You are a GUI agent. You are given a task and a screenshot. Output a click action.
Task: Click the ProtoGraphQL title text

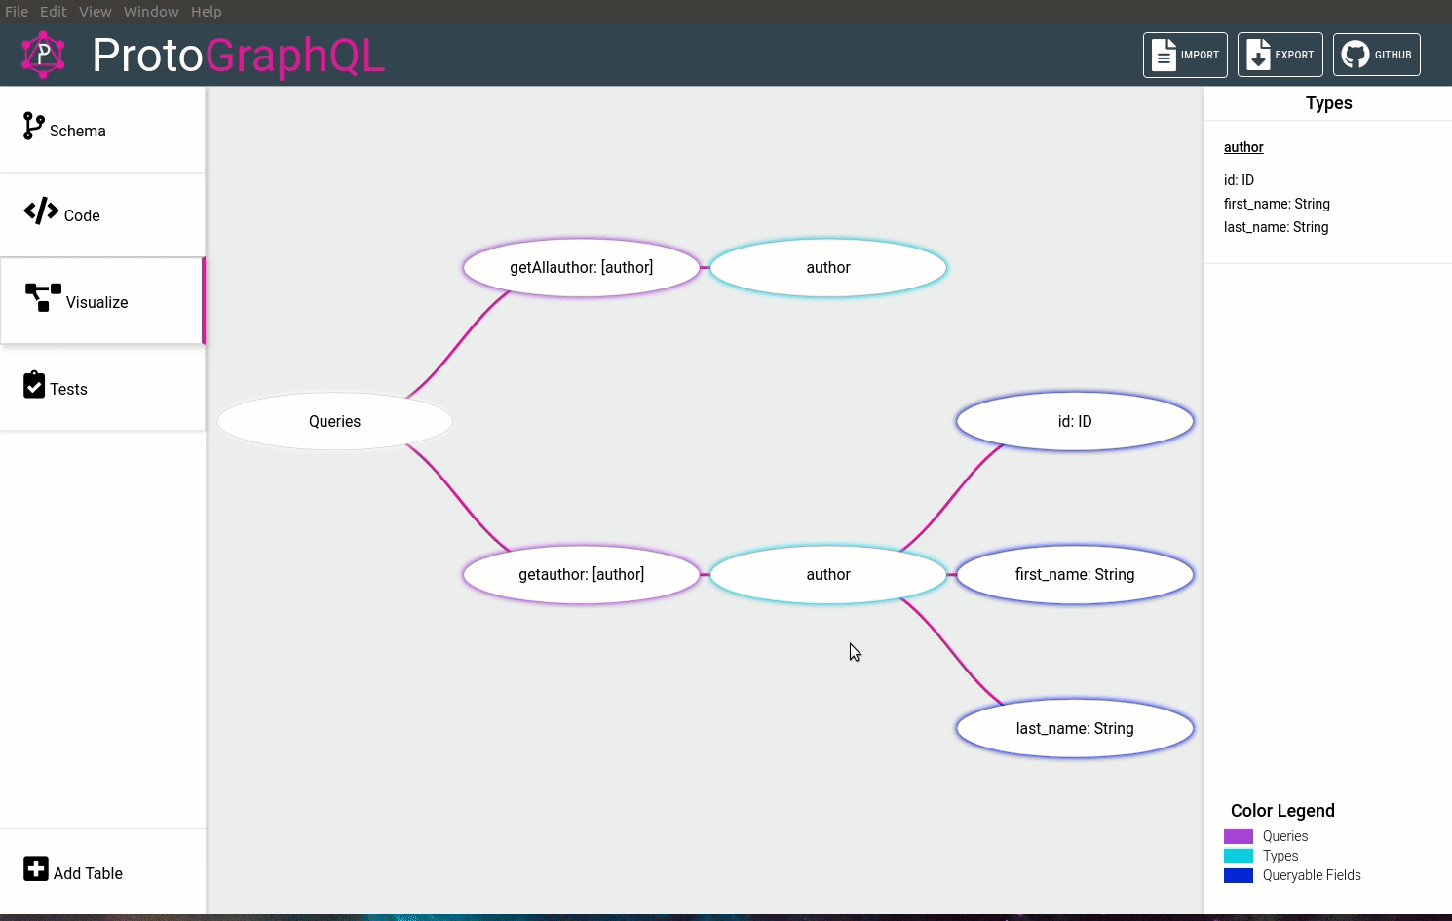[239, 56]
